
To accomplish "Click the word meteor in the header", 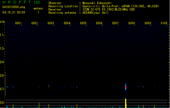I will (38, 8).
